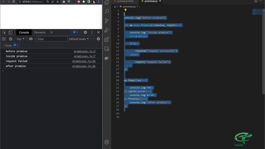Open the VS Code Search view
The height and width of the screenshot is (149, 265).
pos(107,12)
